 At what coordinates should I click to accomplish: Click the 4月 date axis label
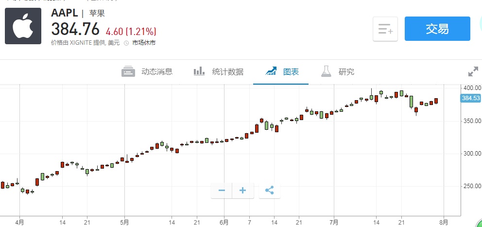[19, 222]
